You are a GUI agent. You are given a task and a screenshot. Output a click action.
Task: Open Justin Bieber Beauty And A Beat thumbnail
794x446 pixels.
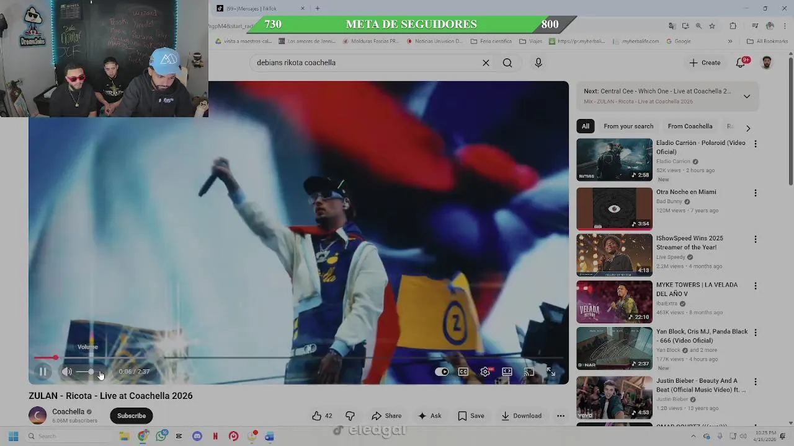pyautogui.click(x=614, y=398)
